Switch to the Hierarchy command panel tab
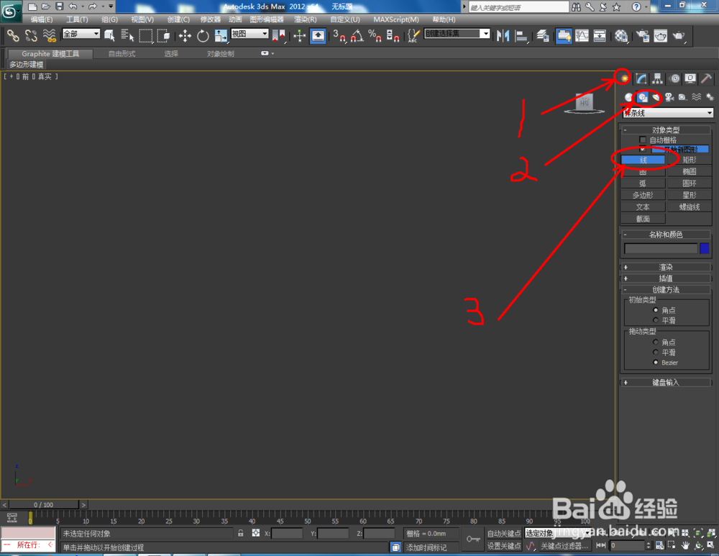 (658, 78)
